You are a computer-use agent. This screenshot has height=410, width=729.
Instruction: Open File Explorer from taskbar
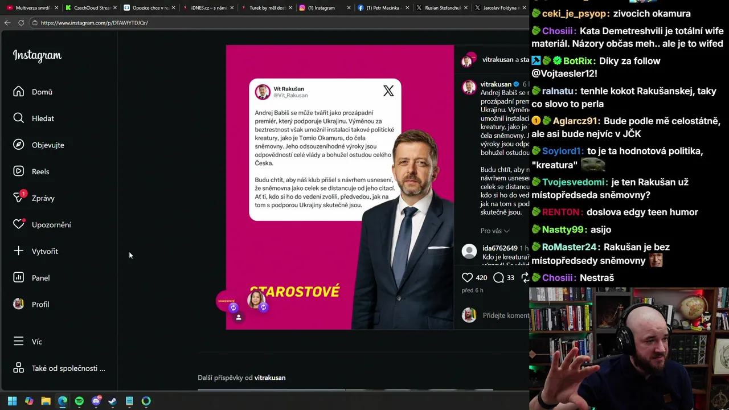click(46, 401)
